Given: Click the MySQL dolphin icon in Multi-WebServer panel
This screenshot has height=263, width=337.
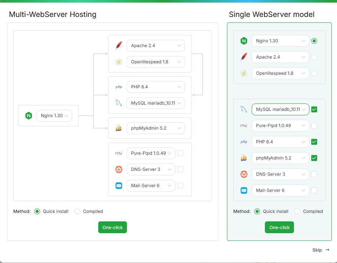Looking at the screenshot, I should click(119, 103).
